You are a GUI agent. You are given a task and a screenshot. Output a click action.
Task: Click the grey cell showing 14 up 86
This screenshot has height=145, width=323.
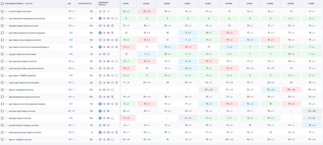312,111
